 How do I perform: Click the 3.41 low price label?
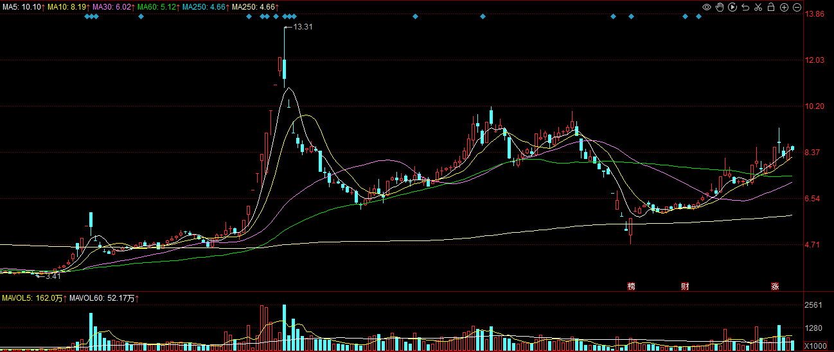[x=53, y=276]
